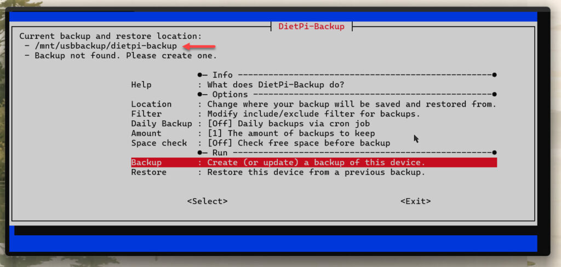Image resolution: width=561 pixels, height=267 pixels.
Task: Toggle the Space check option
Action: pos(314,143)
